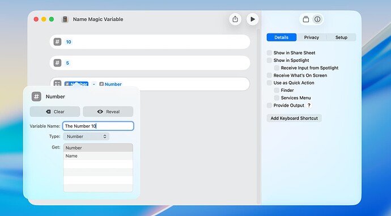The image size is (391, 216).
Task: Click the Shortcut Details info icon
Action: (x=317, y=19)
